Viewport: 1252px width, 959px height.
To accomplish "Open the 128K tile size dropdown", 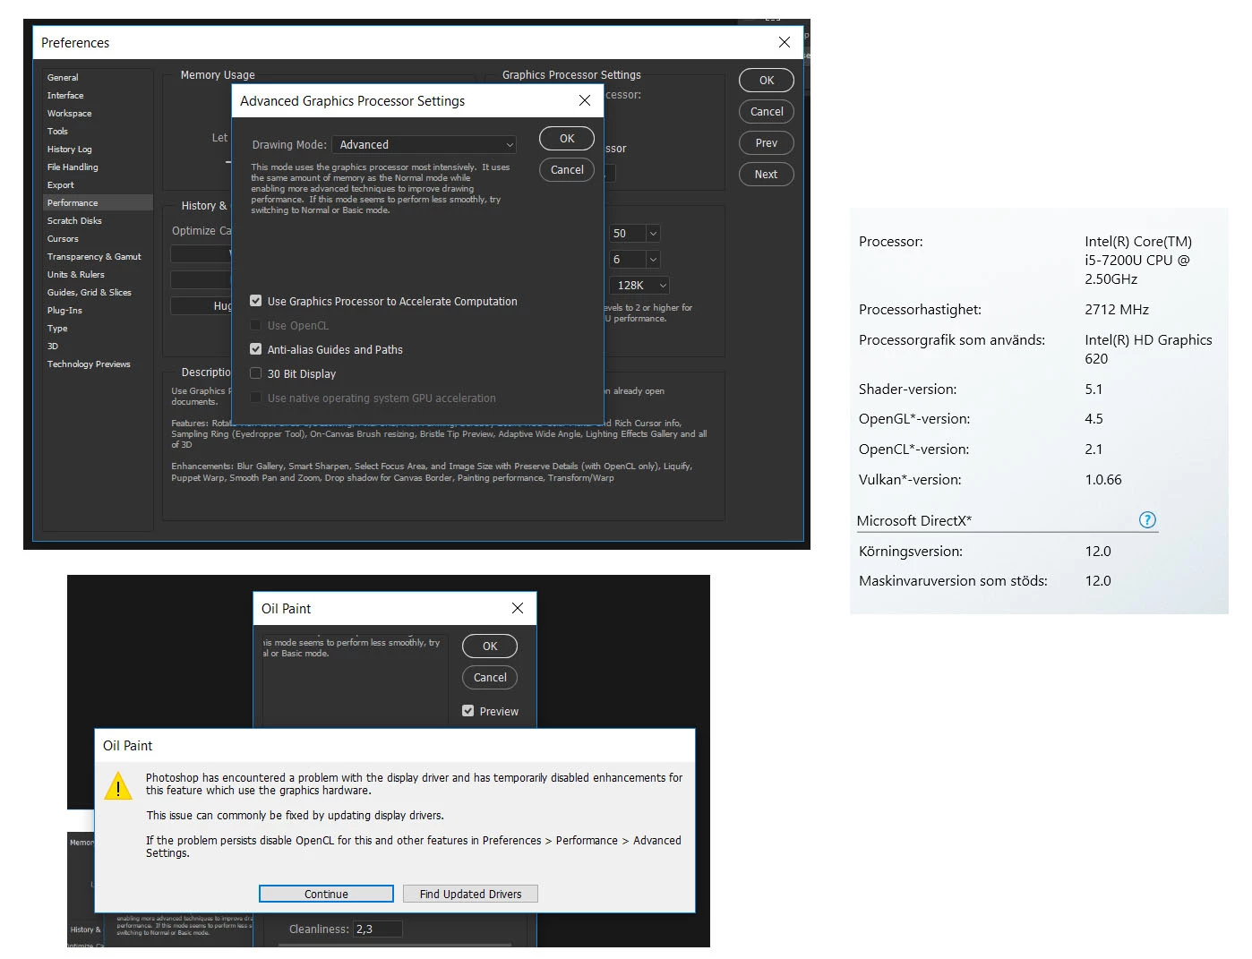I will point(639,285).
